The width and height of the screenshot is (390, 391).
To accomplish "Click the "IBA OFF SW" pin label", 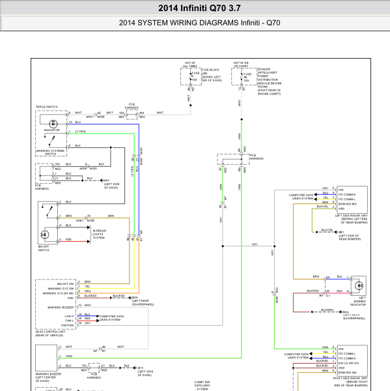I will pos(65,283).
